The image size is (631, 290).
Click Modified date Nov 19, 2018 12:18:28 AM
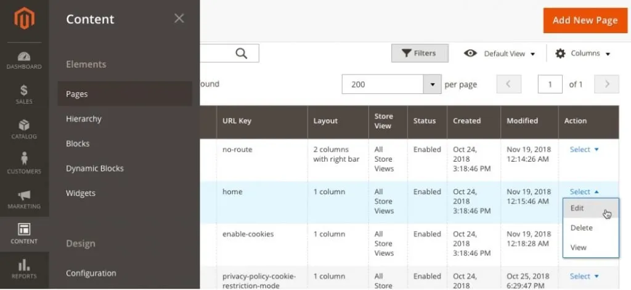529,239
